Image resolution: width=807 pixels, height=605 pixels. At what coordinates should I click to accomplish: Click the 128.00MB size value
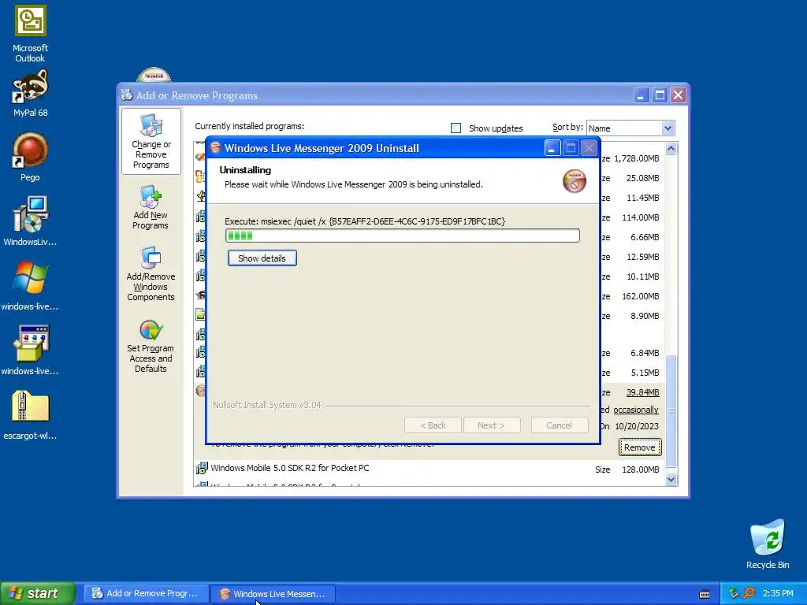[640, 470]
